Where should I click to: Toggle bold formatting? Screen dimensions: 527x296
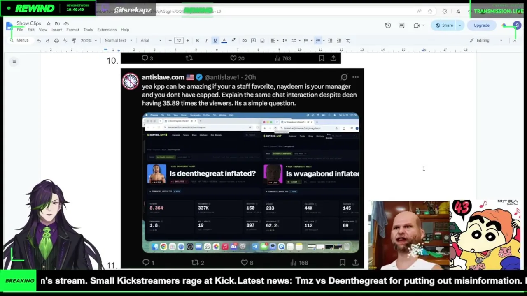coord(197,41)
